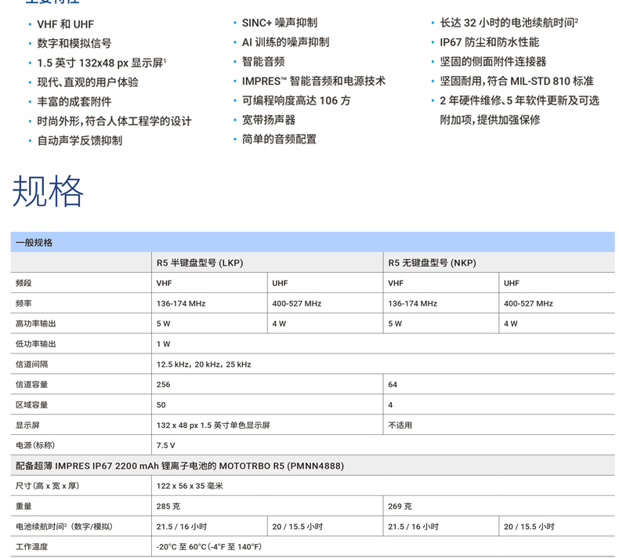The height and width of the screenshot is (558, 619).
Task: Select the '宽带扬声器' bullet
Action: pos(269,120)
